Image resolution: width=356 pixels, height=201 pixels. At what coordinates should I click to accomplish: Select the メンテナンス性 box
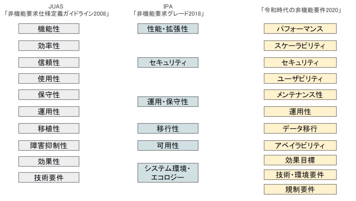pyautogui.click(x=300, y=95)
